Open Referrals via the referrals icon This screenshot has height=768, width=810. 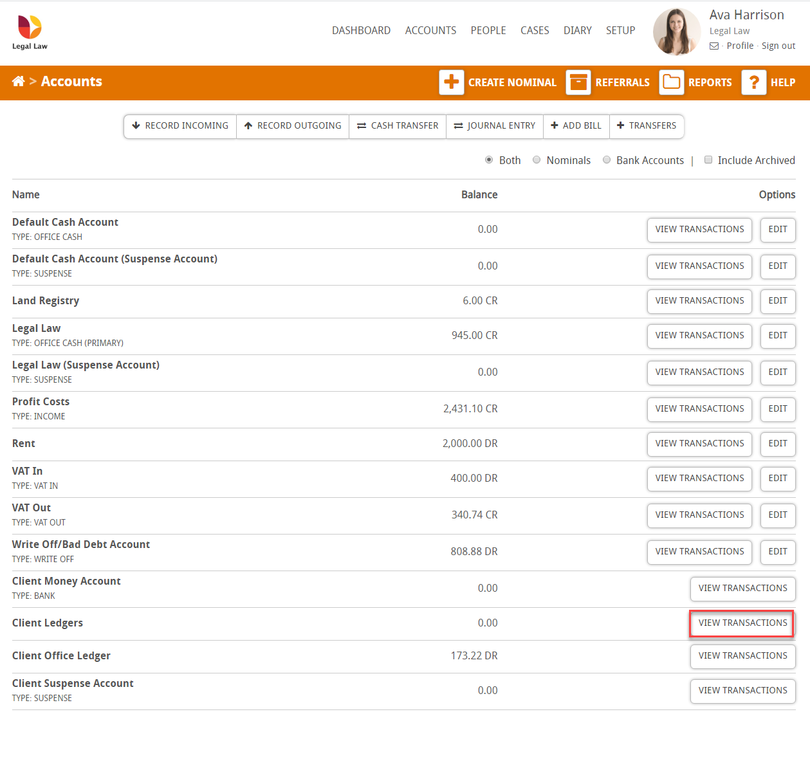point(578,82)
